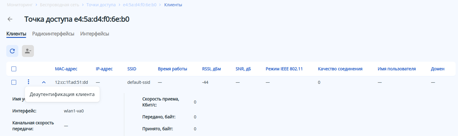
Task: Navigate to Точки доступа breadcrumb
Action: coord(101,5)
